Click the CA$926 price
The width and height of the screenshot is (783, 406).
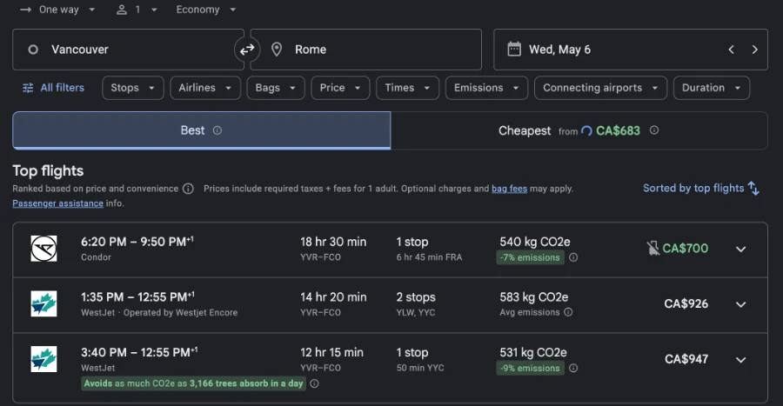[686, 303]
